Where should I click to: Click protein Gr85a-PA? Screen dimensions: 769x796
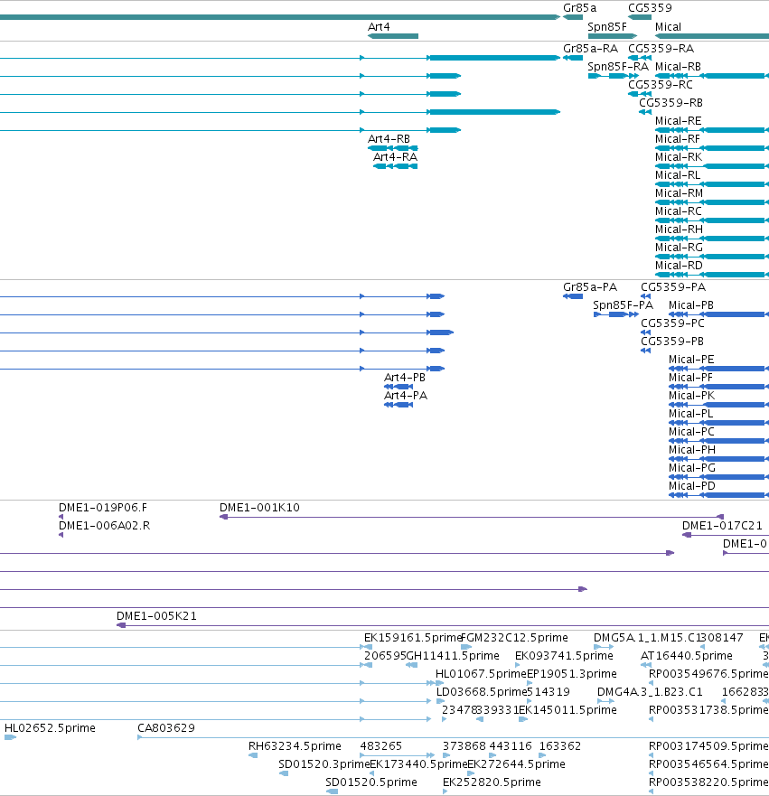pos(573,296)
